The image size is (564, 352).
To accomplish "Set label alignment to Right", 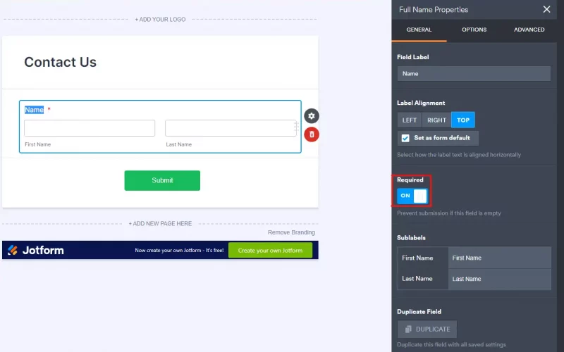I will pyautogui.click(x=436, y=120).
